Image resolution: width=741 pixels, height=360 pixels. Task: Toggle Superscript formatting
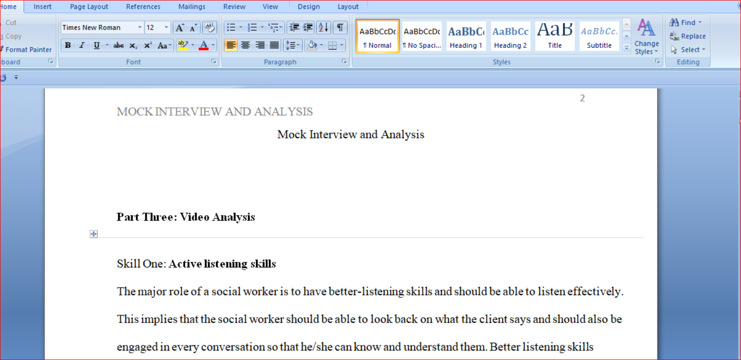coord(148,45)
